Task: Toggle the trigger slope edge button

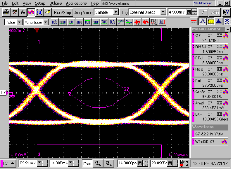Action: (x=203, y=12)
